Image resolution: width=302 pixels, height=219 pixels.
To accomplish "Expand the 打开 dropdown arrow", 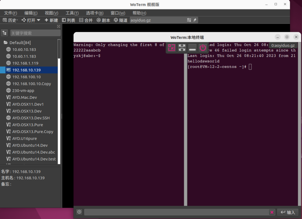I will tap(38, 20).
